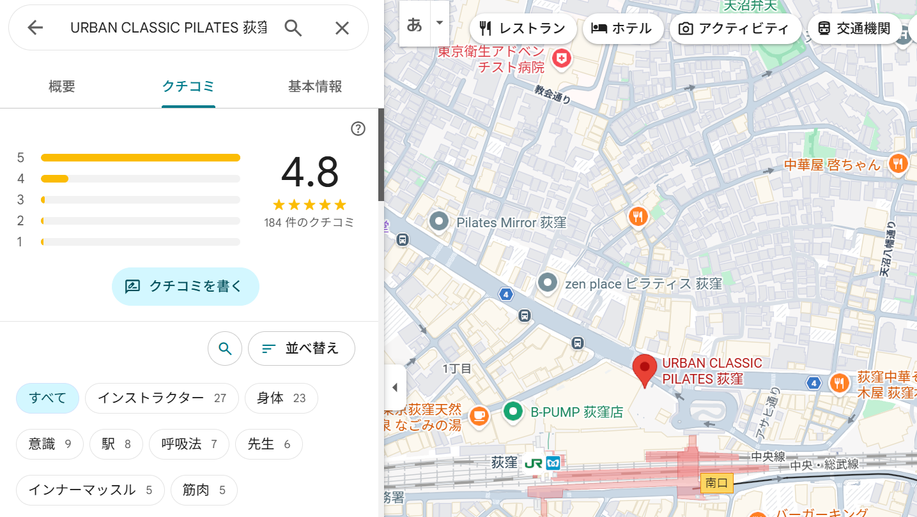
Task: Click the back arrow in search bar
Action: coord(35,27)
